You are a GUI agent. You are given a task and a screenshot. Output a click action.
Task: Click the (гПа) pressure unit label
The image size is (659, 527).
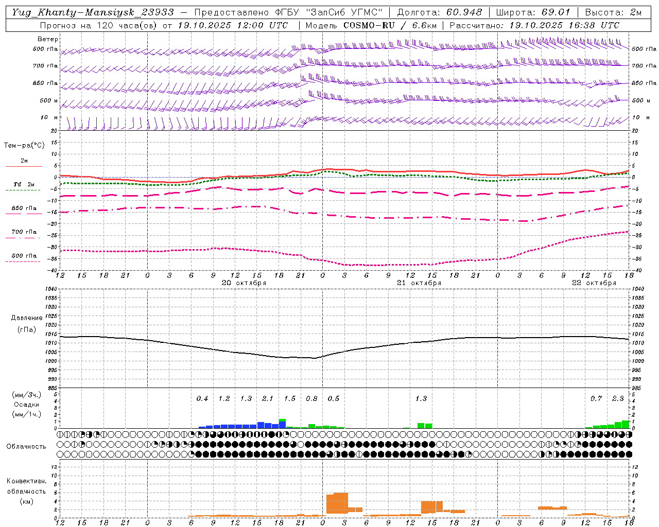[27, 330]
